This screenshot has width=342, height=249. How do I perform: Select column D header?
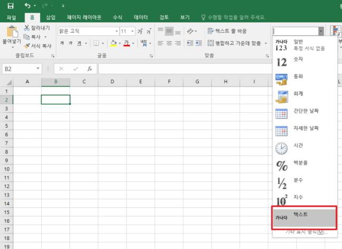point(112,82)
